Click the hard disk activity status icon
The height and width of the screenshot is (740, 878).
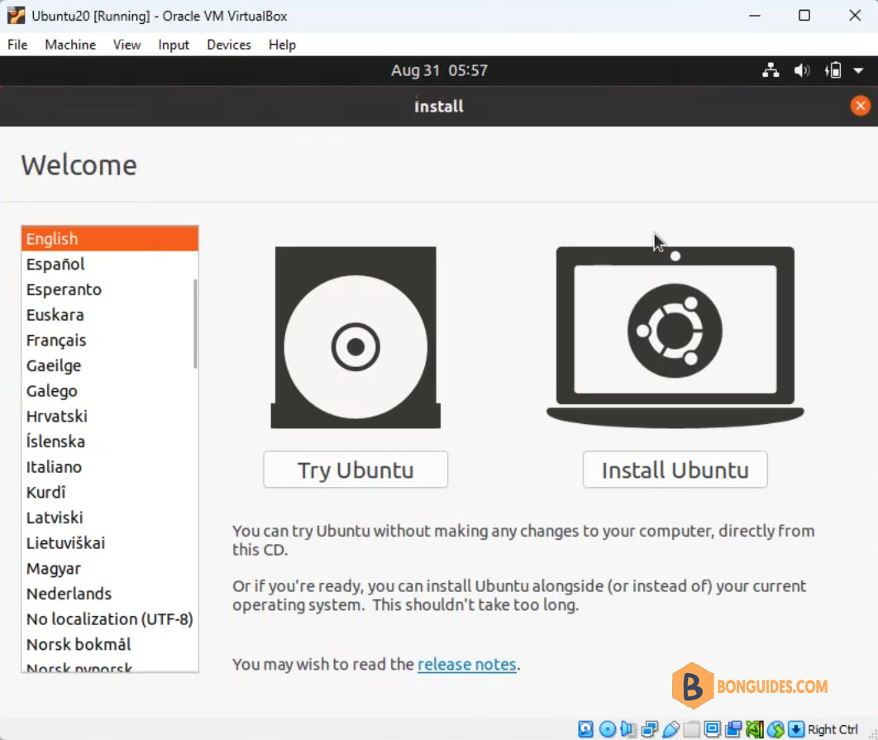[x=585, y=728]
